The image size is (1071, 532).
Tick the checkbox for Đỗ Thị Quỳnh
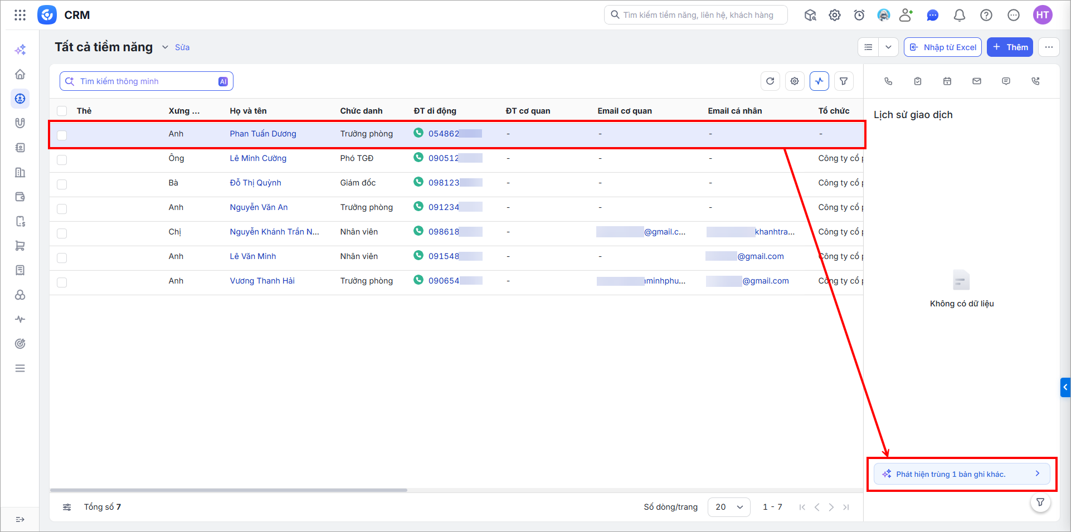tap(62, 184)
